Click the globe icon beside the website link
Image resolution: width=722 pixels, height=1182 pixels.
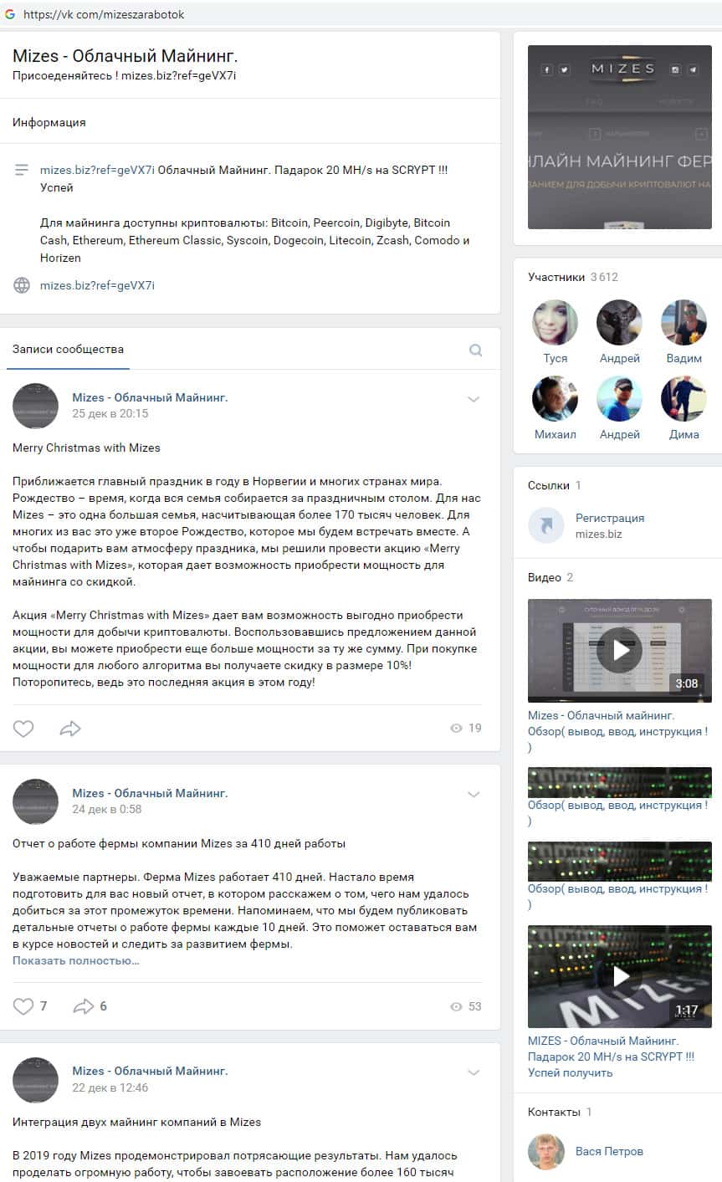point(22,285)
